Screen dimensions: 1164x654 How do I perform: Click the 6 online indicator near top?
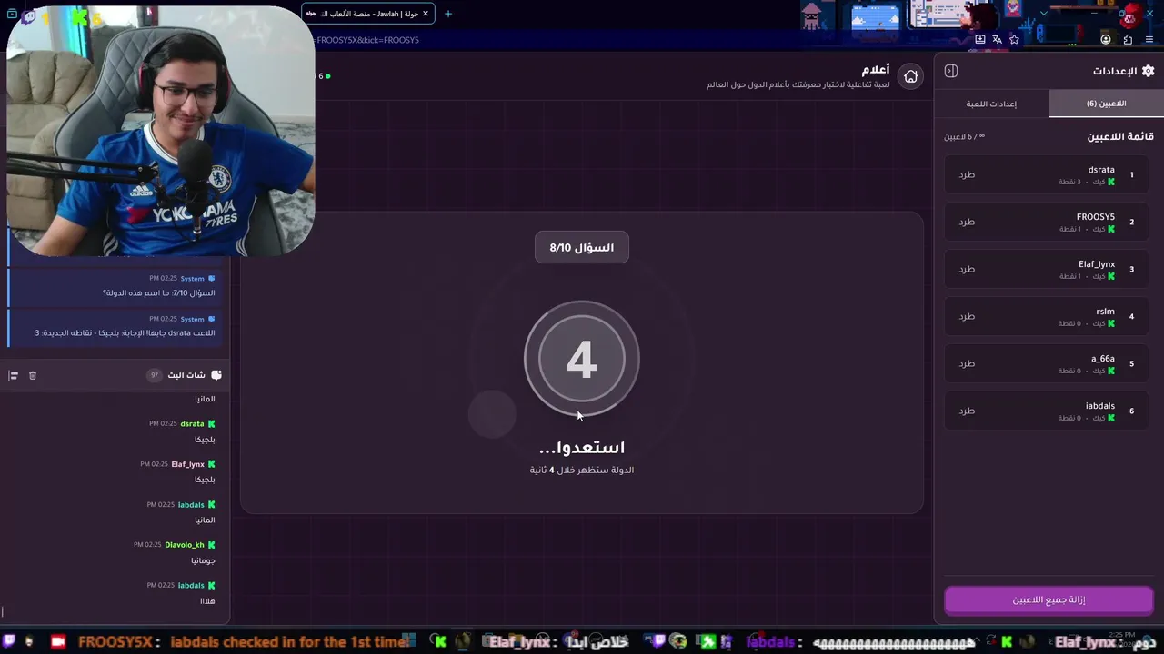click(x=323, y=76)
